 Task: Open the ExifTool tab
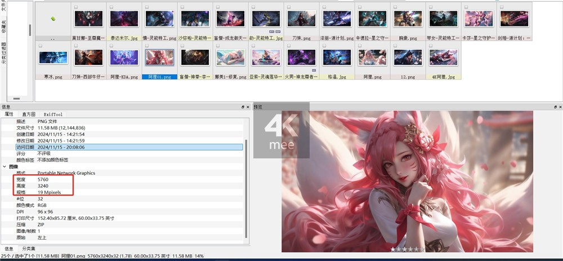pos(53,114)
